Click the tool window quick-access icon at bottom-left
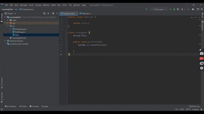204x114 pixels. [x=2, y=109]
